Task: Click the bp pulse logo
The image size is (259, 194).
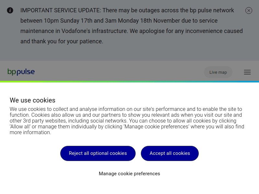Action: pyautogui.click(x=21, y=72)
